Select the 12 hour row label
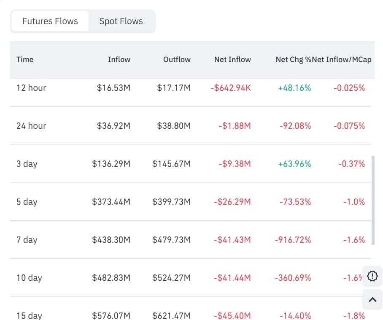The height and width of the screenshot is (320, 383). click(x=31, y=88)
